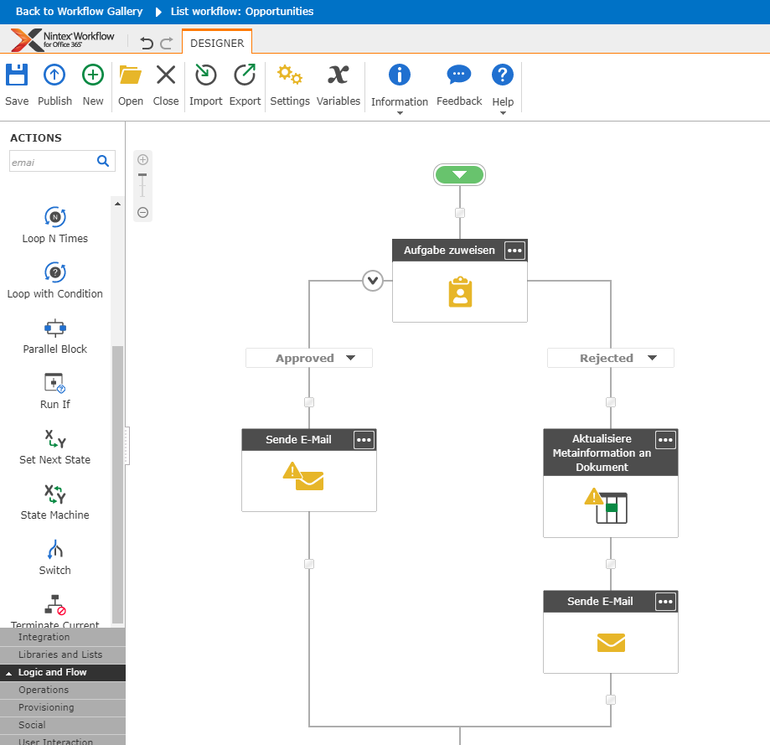Viewport: 770px width, 745px height.
Task: Open the Variables dialog
Action: tap(338, 85)
